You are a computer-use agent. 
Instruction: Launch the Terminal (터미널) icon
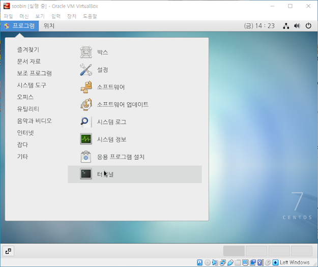coord(86,174)
